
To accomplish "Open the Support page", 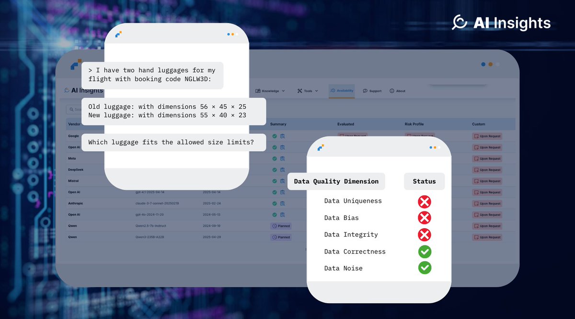I will coord(372,91).
